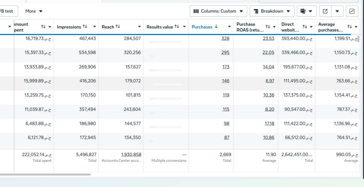The width and height of the screenshot is (364, 187).
Task: Click the Purchases descending sort arrow
Action: tap(216, 27)
